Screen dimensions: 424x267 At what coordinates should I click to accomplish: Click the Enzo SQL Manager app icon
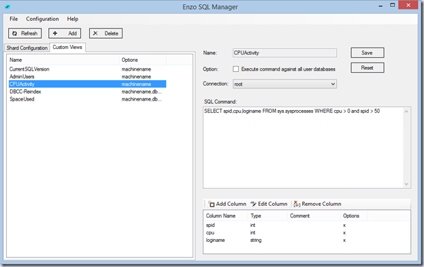click(x=7, y=7)
